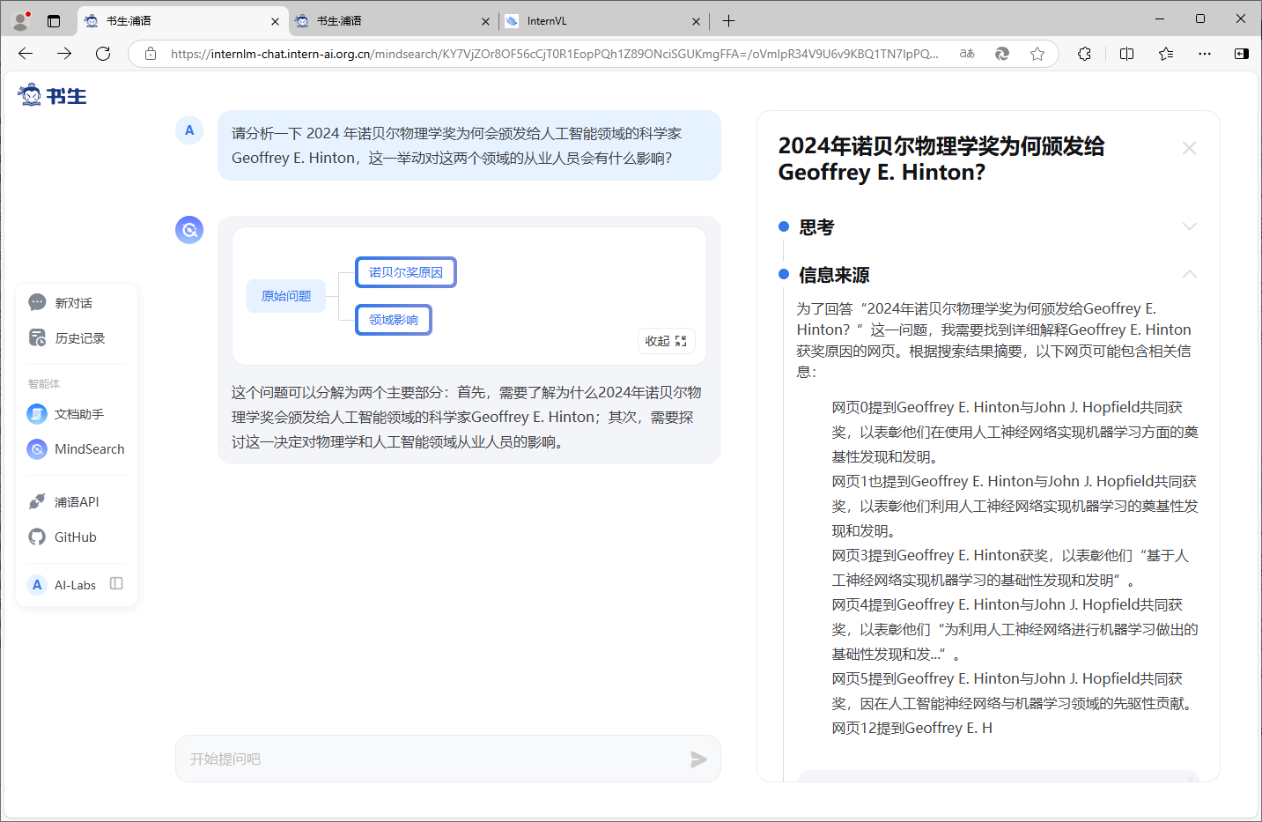Collapse the mind map with 收起
Screen dimensions: 1262x822
pos(666,341)
